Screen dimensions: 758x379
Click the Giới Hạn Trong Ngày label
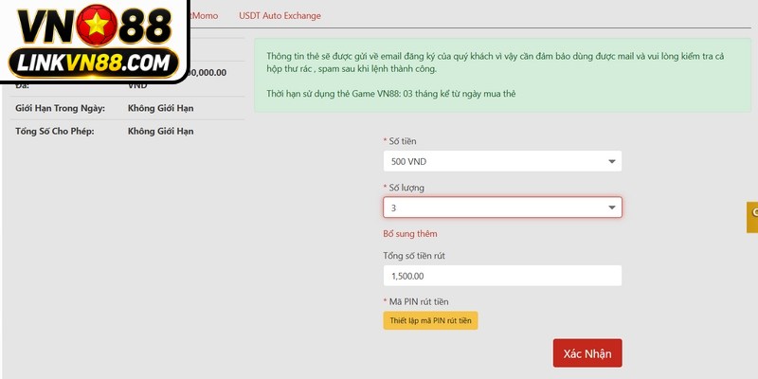60,108
